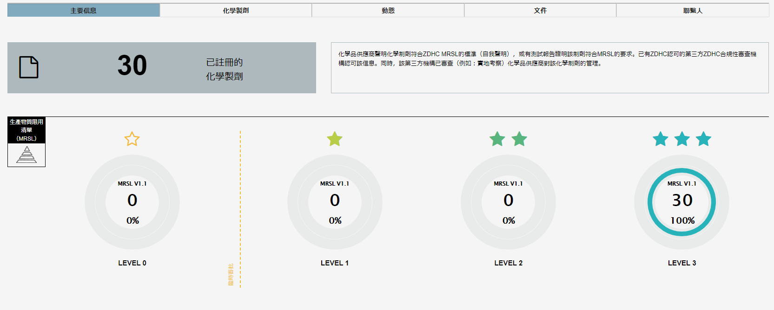Click the Level 0 progress ring

click(x=132, y=202)
